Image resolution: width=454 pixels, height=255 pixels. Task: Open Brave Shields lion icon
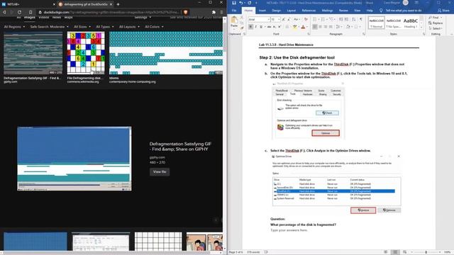186,12
